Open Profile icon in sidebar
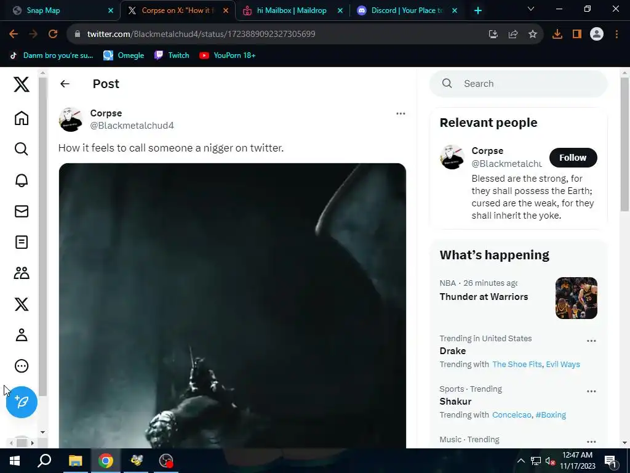 tap(22, 335)
